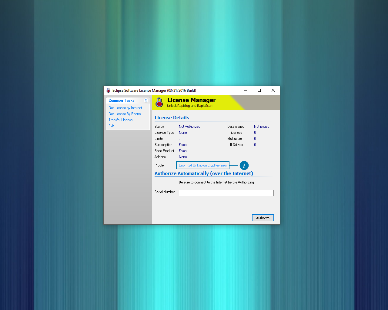Choose Transfer License task

121,120
